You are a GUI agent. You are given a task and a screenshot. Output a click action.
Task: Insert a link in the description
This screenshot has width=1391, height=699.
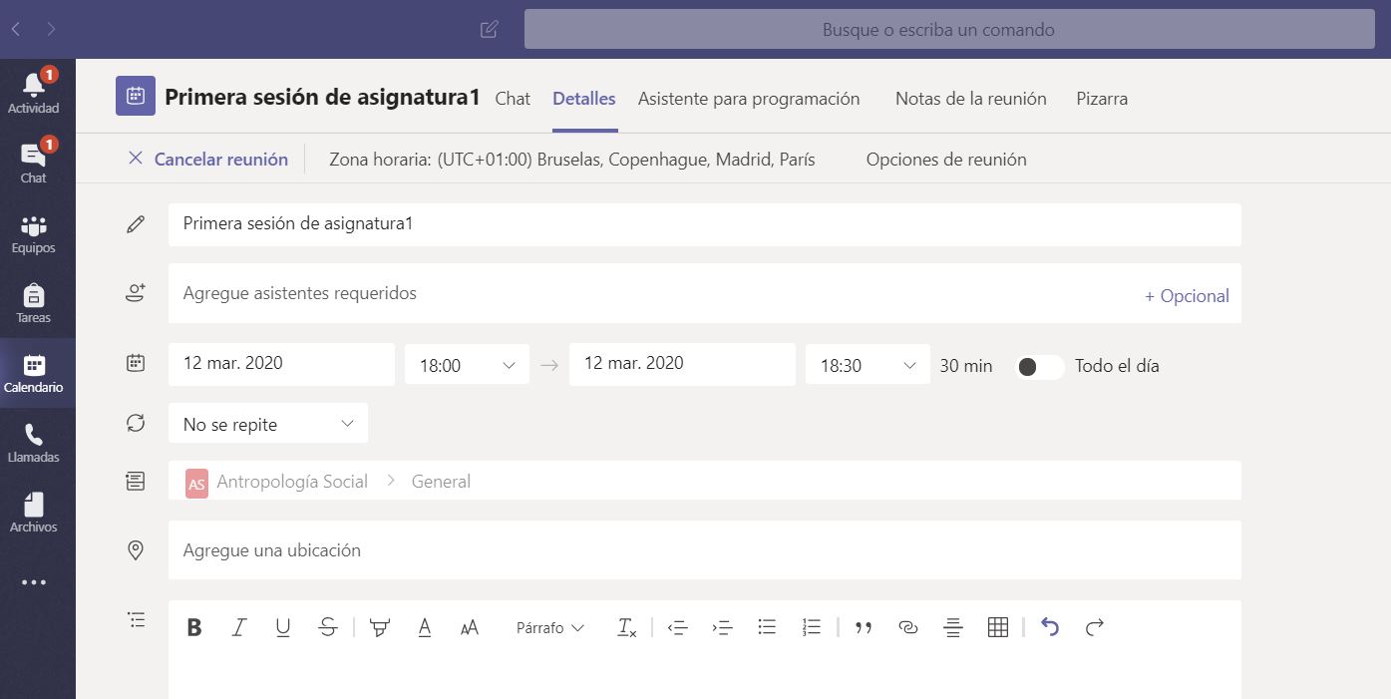pos(907,627)
